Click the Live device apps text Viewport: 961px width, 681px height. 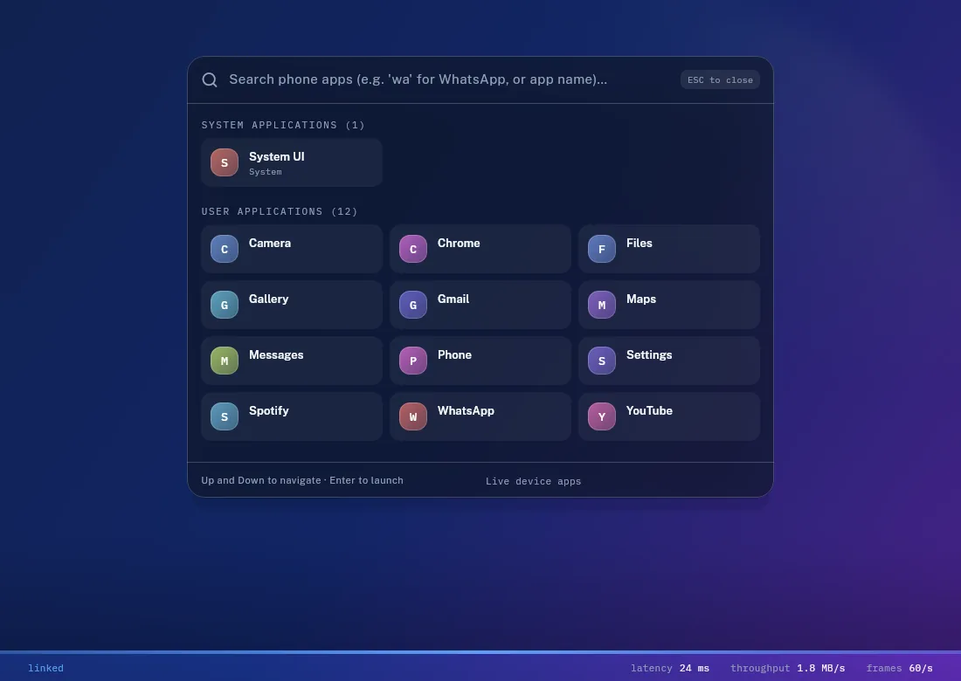pyautogui.click(x=533, y=481)
